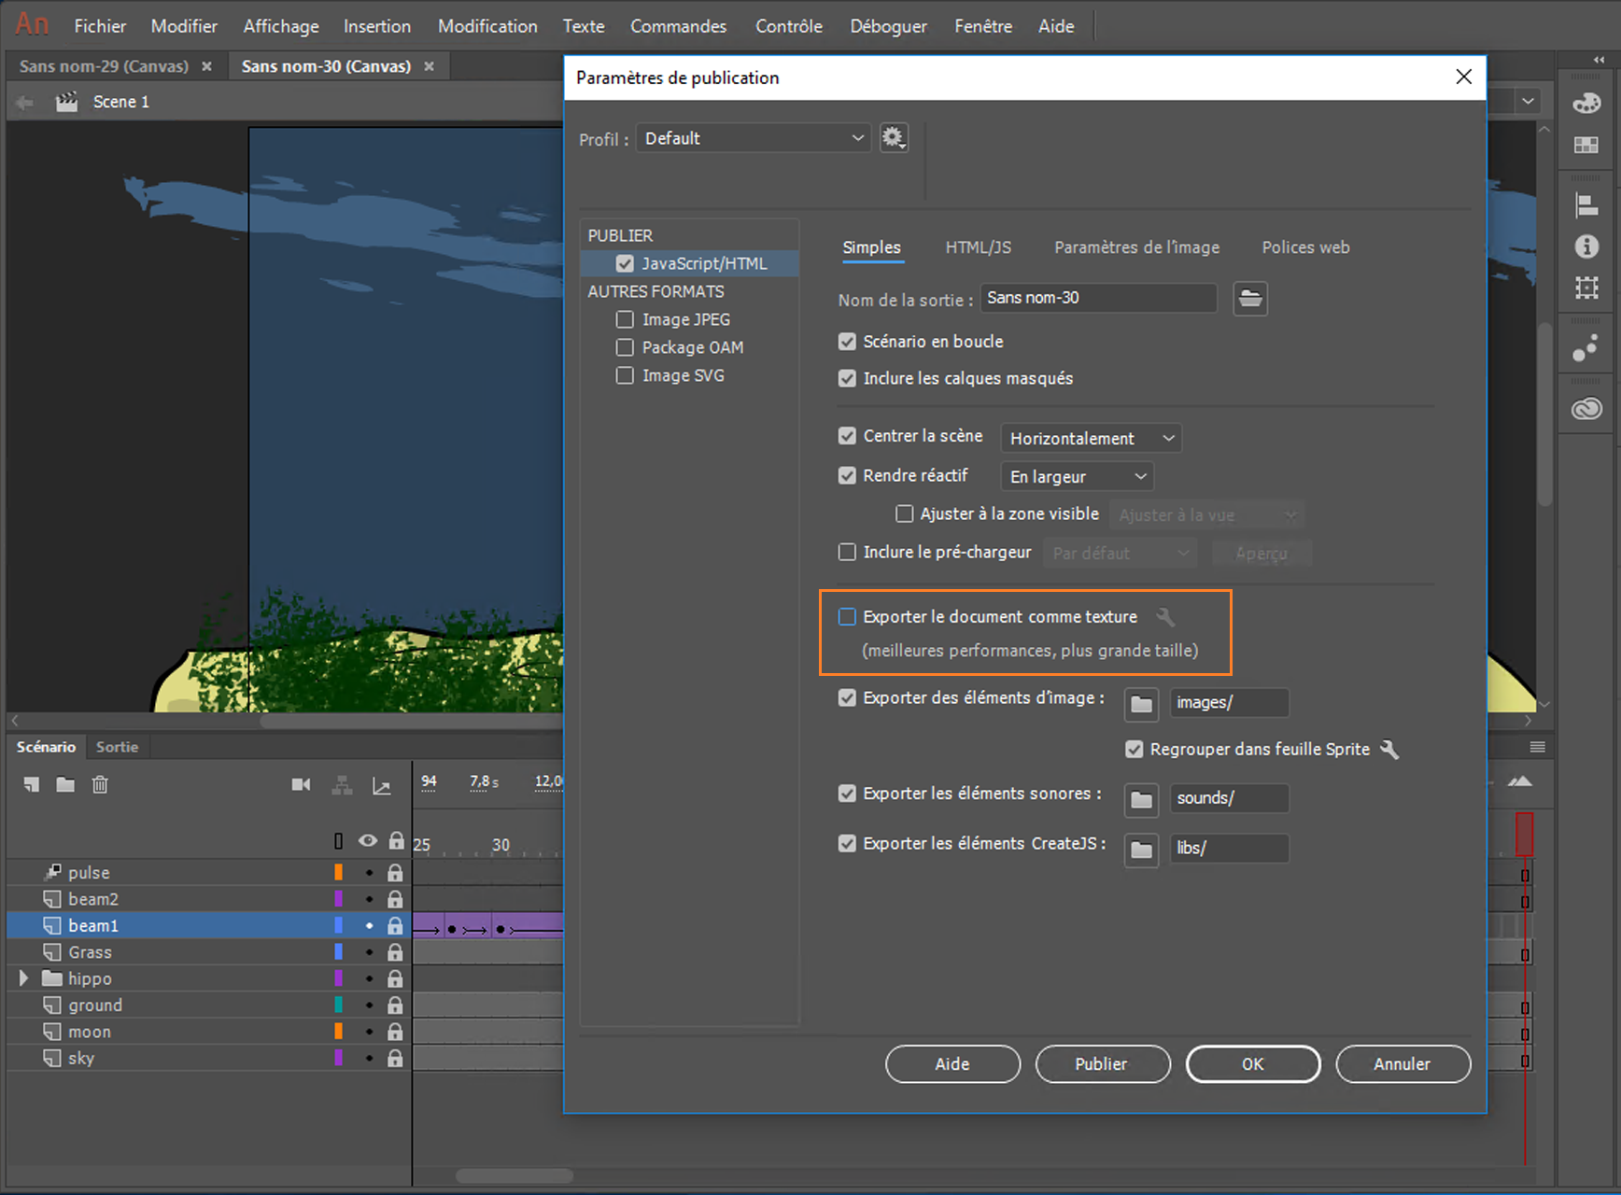This screenshot has height=1195, width=1621.
Task: Create a new layer in timeline
Action: point(32,785)
